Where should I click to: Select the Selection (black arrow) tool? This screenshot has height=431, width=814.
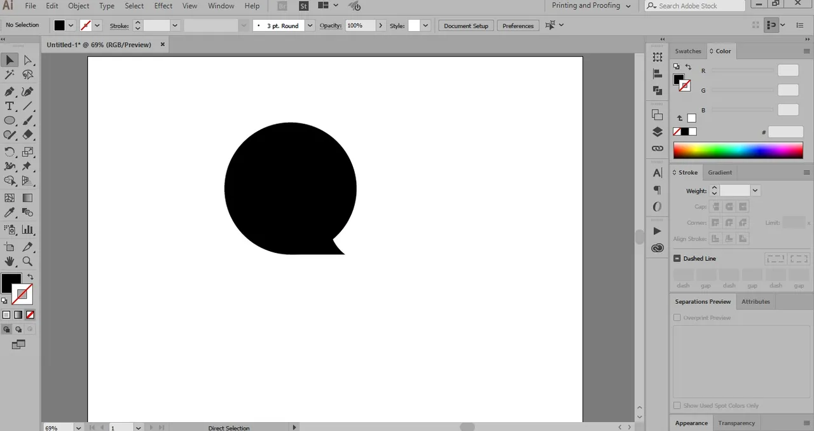10,60
